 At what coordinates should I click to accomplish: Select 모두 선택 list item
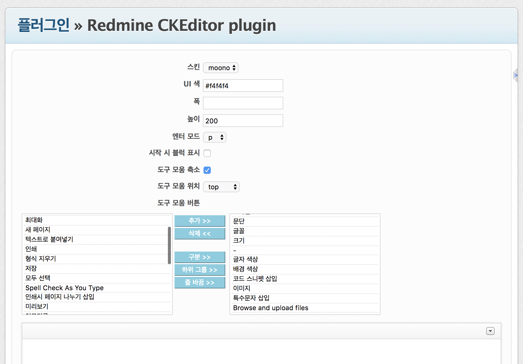click(97, 278)
